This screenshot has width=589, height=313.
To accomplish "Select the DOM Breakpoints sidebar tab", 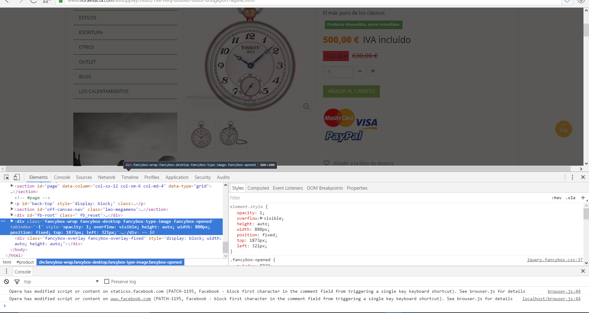I will point(325,188).
